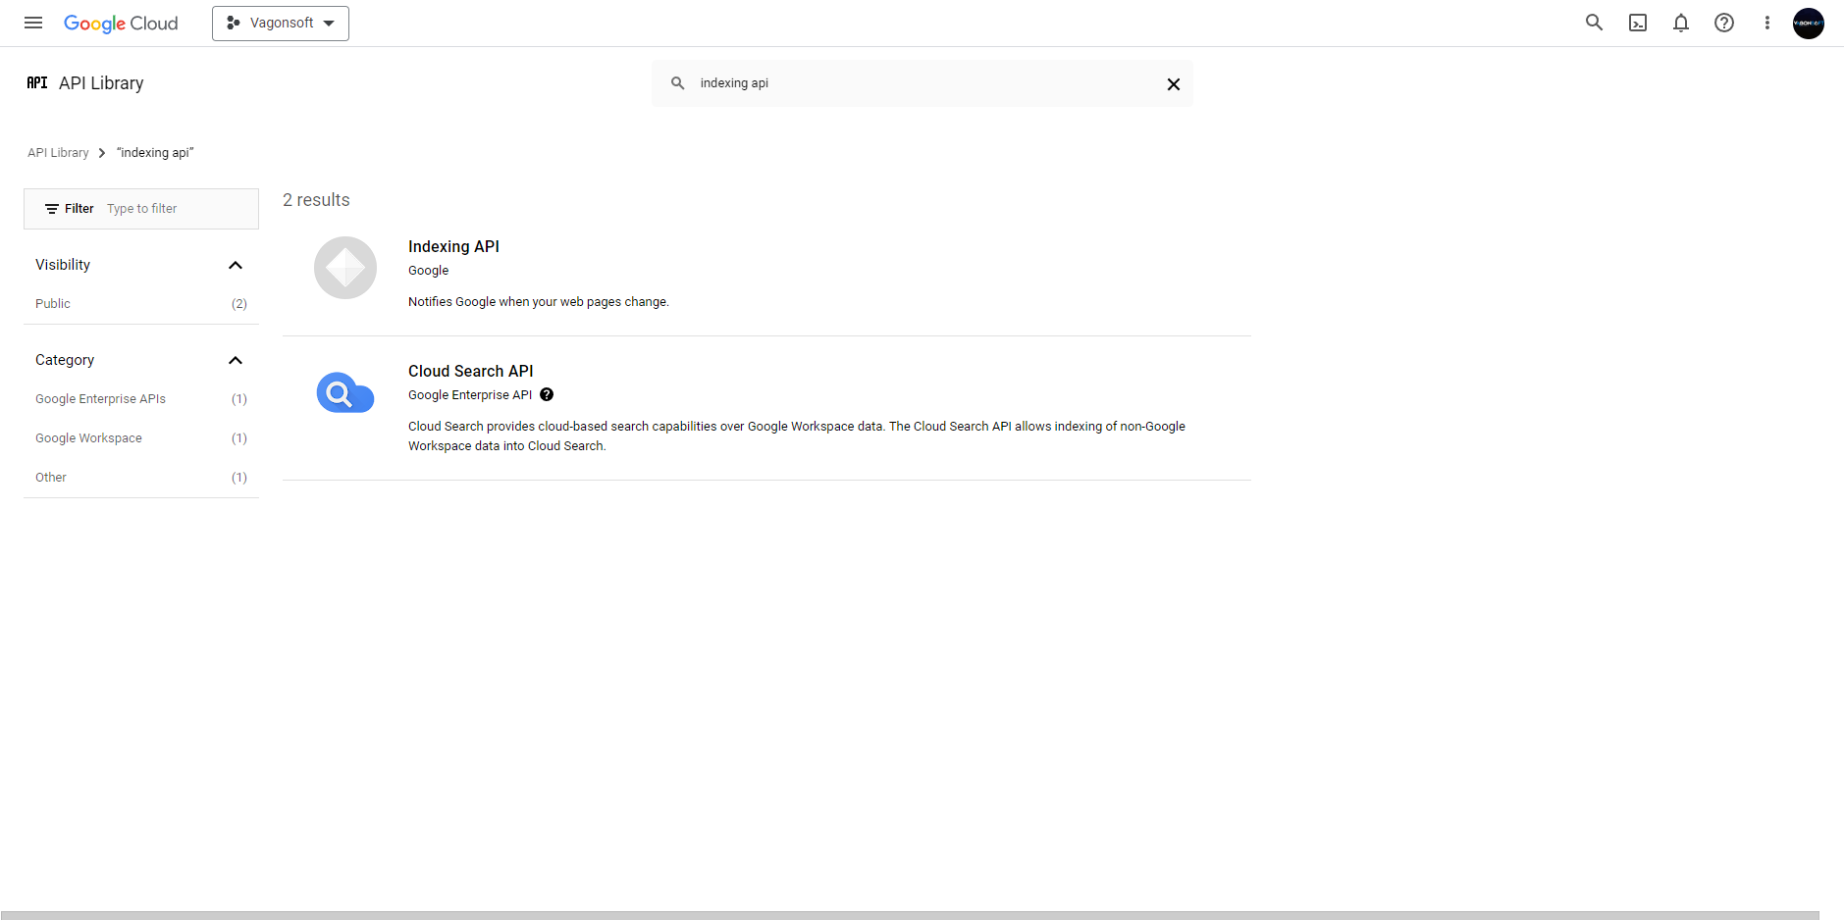Open the help question mark menu

(1724, 23)
